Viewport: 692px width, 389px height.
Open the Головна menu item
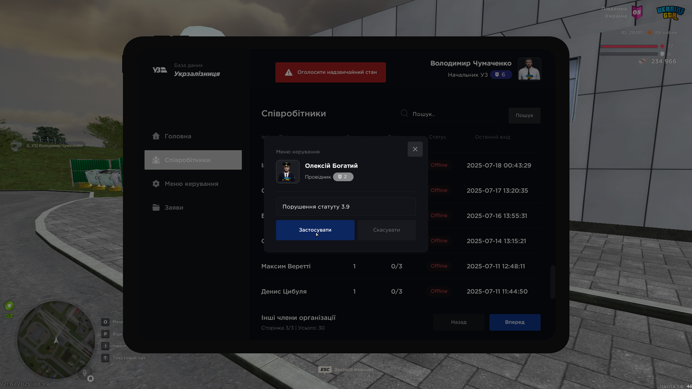click(x=193, y=136)
